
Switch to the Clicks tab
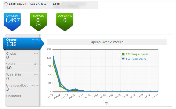pos(23,56)
